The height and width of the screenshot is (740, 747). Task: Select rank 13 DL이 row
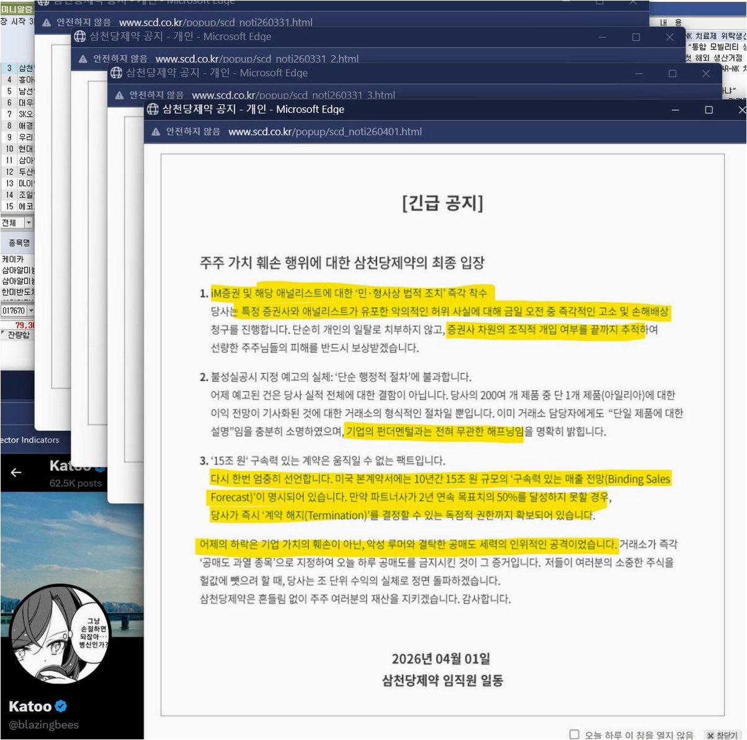point(17,183)
